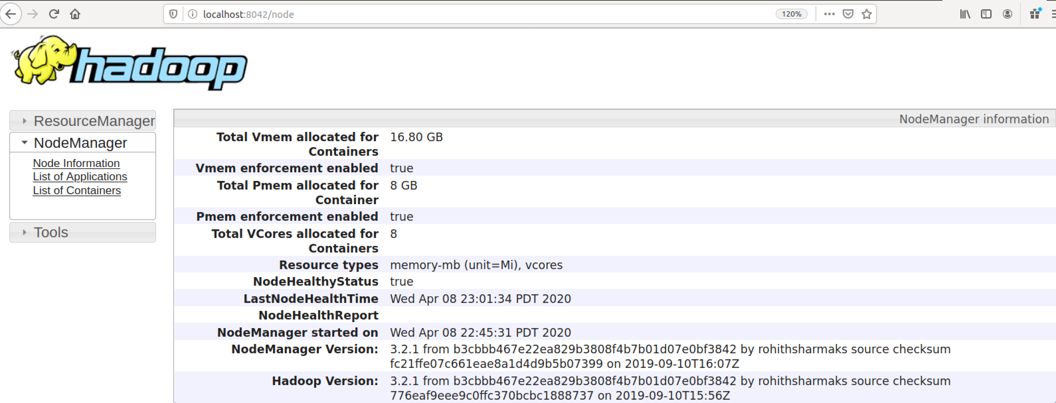The image size is (1056, 403).
Task: Expand the Tools section
Action: [x=82, y=232]
